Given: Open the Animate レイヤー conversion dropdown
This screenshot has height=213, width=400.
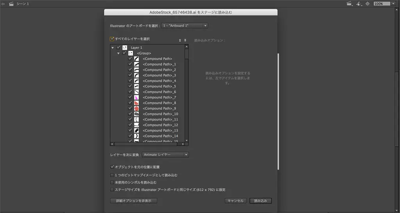Looking at the screenshot, I should [166, 154].
